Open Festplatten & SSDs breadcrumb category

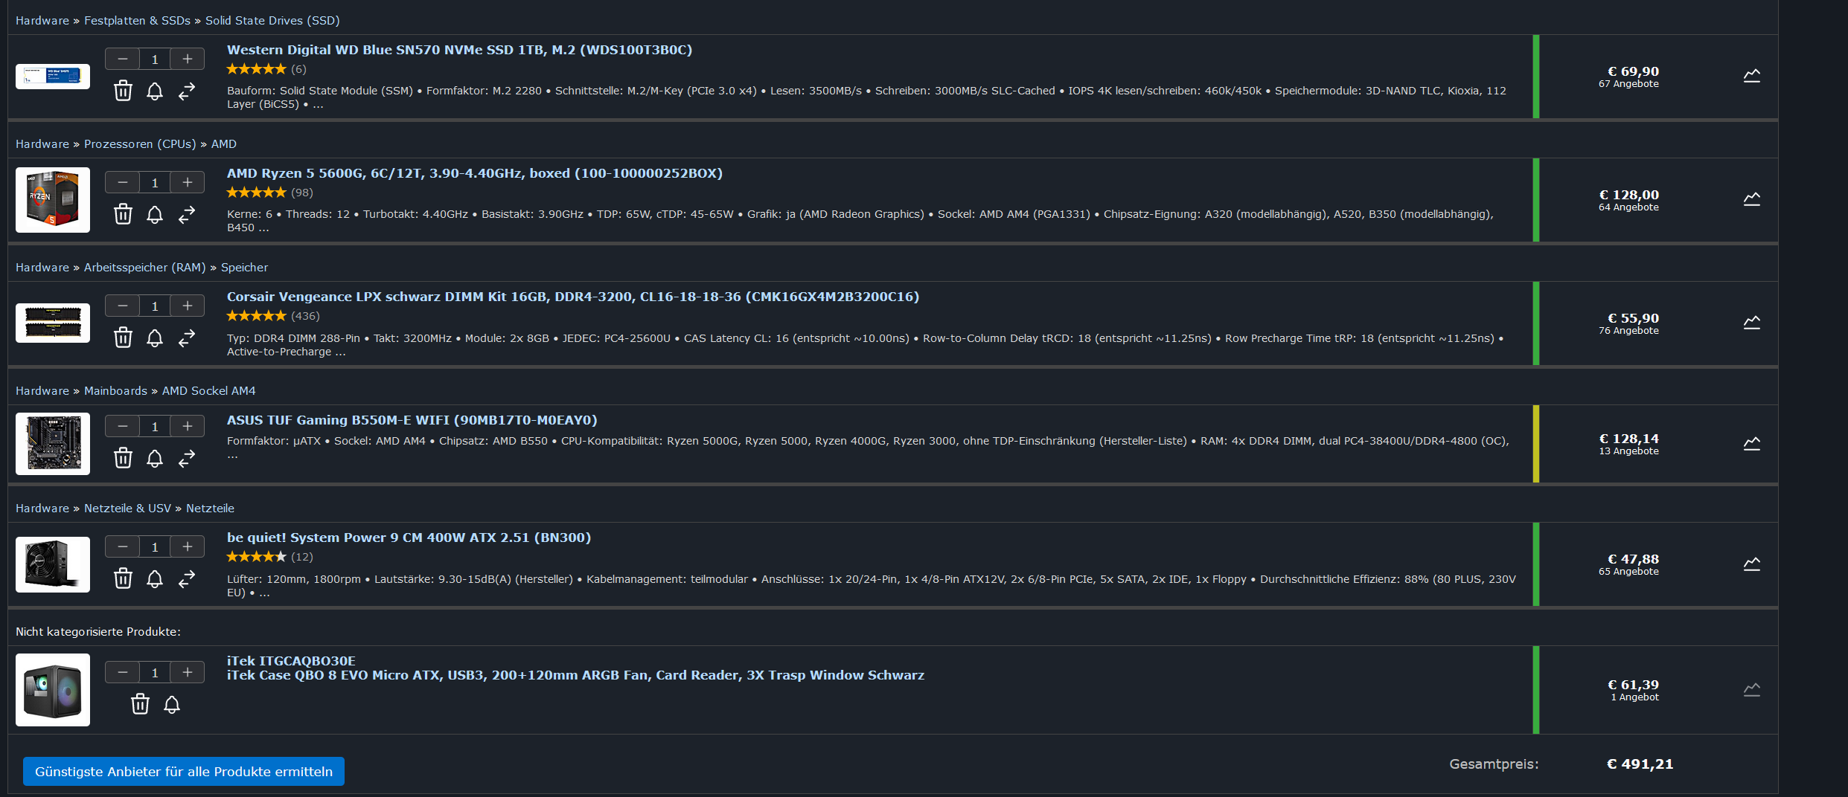click(137, 21)
